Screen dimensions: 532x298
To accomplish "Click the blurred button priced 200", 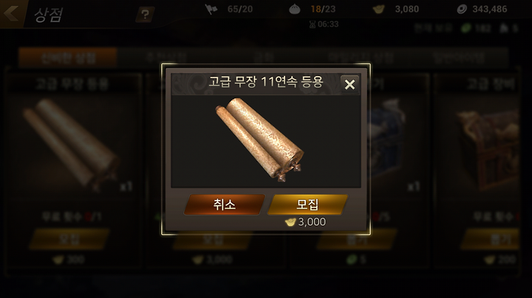I will point(491,239).
